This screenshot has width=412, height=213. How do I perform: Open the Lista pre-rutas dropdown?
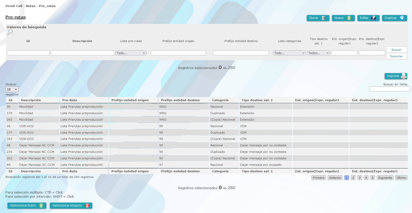coord(131,53)
